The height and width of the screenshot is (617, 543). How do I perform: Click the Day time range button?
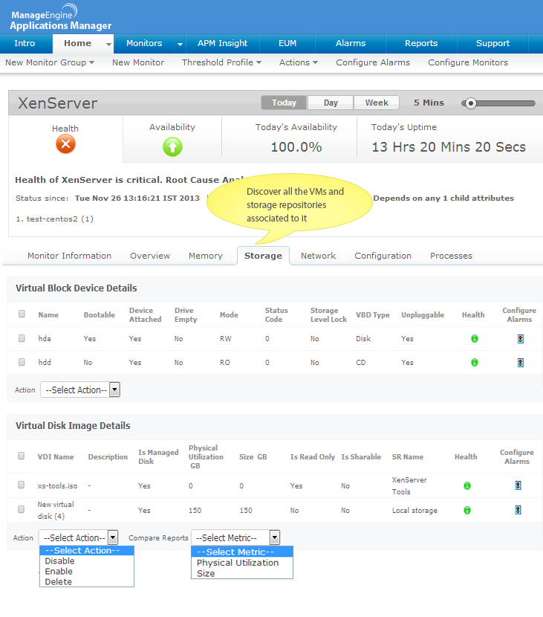[331, 103]
